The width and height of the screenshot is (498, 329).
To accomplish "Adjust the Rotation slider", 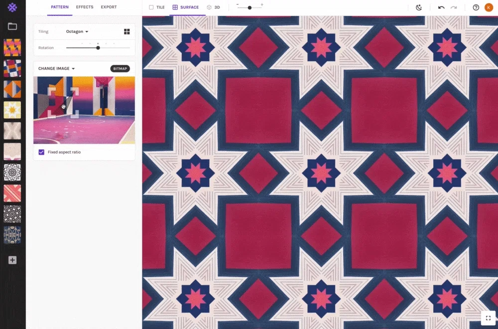I will (x=98, y=48).
